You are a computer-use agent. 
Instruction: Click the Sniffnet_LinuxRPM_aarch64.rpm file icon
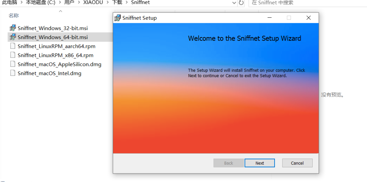[x=13, y=46]
